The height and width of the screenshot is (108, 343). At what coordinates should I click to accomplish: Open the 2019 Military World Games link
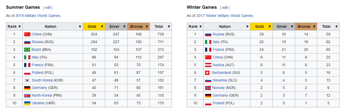[x=38, y=16]
